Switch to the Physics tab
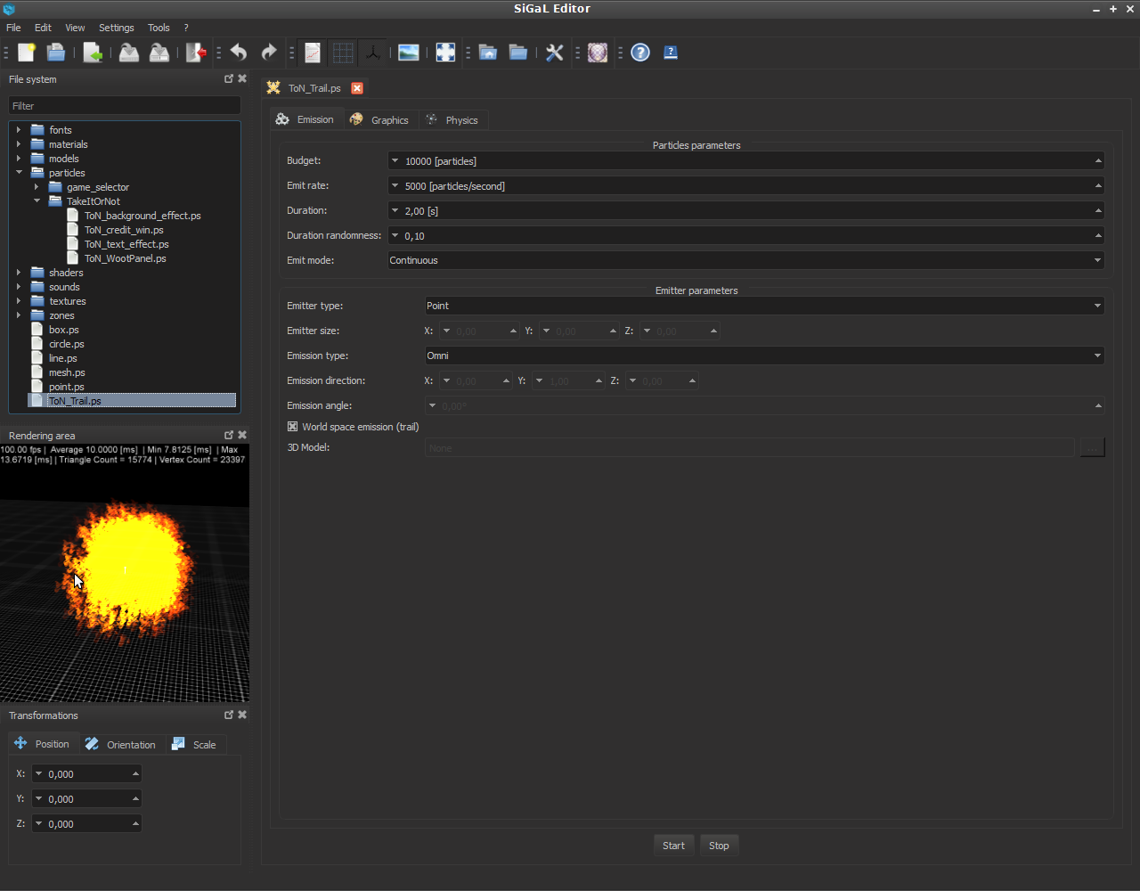This screenshot has height=891, width=1140. click(453, 119)
